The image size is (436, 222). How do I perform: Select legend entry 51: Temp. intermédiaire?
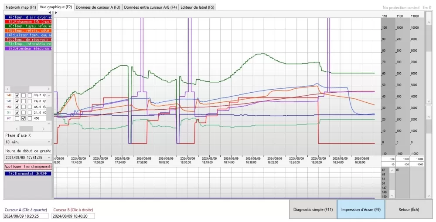[28, 44]
